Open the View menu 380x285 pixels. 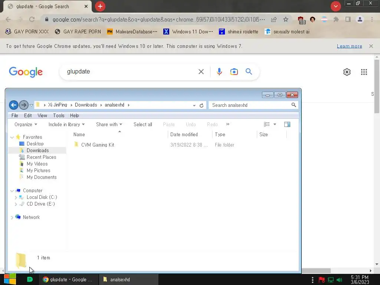42,116
